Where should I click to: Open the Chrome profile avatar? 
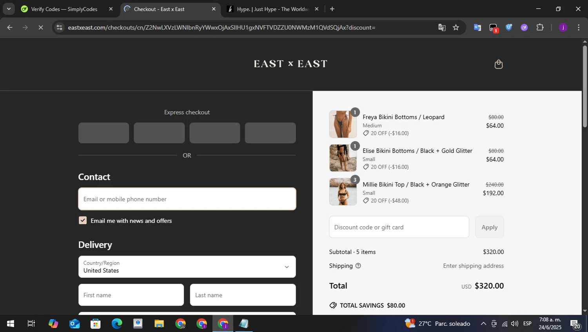563,27
